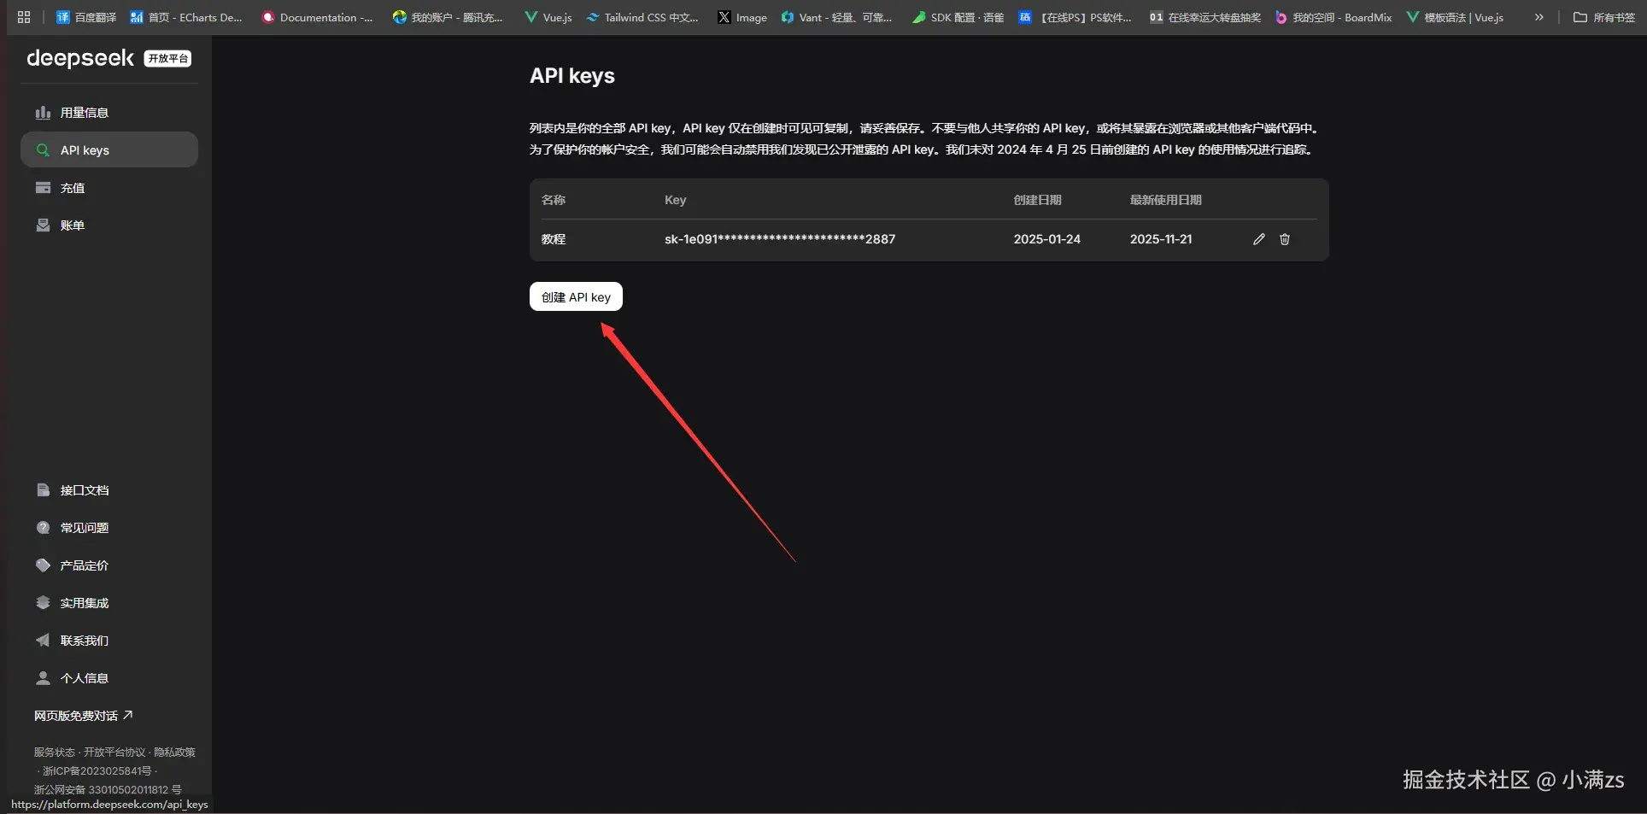Open the 联系我们 megaphone icon
Screen dimensions: 1647x814
click(43, 641)
